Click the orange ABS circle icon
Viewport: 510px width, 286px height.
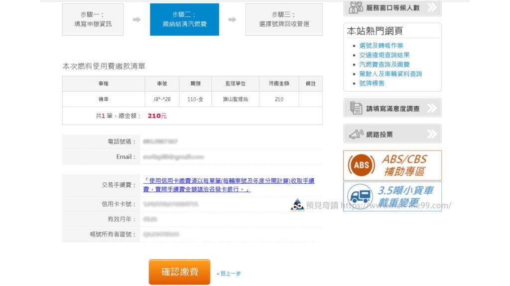click(x=362, y=165)
